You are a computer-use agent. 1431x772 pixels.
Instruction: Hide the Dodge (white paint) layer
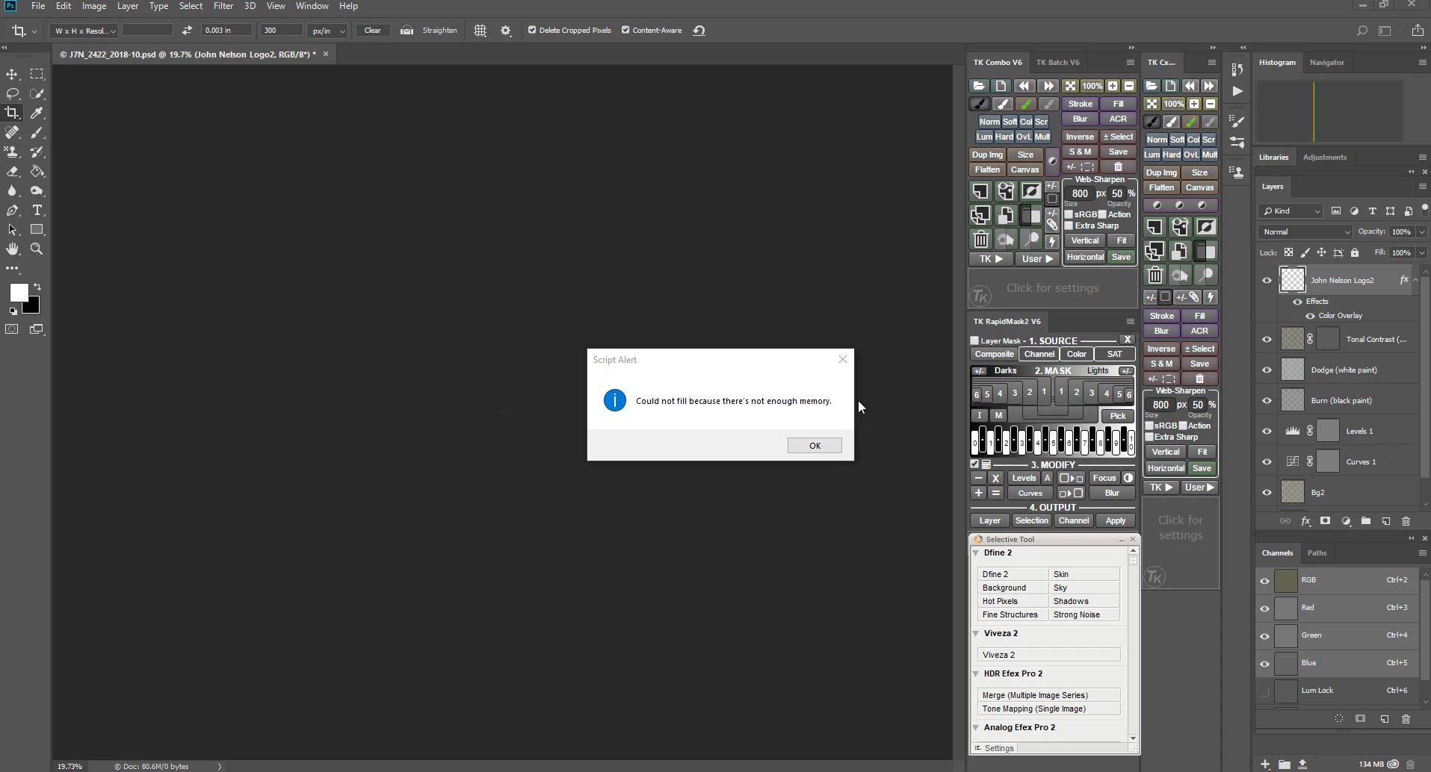1267,370
